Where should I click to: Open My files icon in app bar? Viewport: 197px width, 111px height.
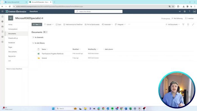2,32
